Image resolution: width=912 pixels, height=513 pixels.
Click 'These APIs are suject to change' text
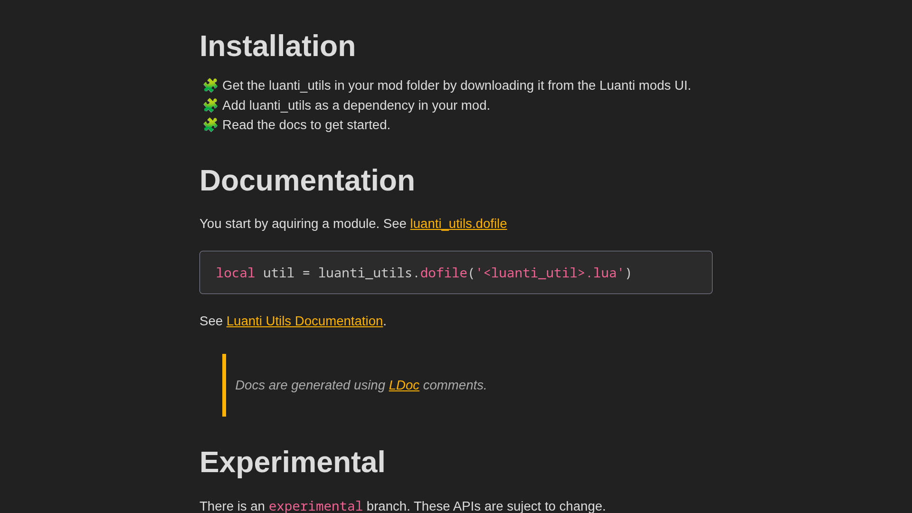[509, 506]
